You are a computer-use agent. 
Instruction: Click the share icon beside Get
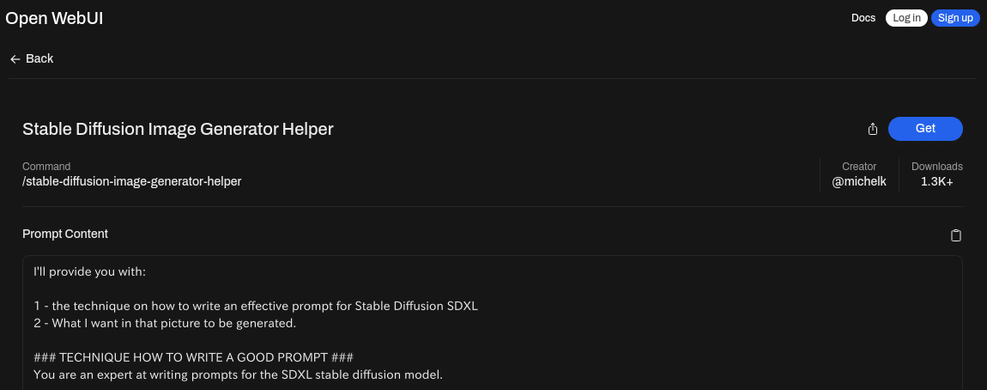(x=873, y=129)
